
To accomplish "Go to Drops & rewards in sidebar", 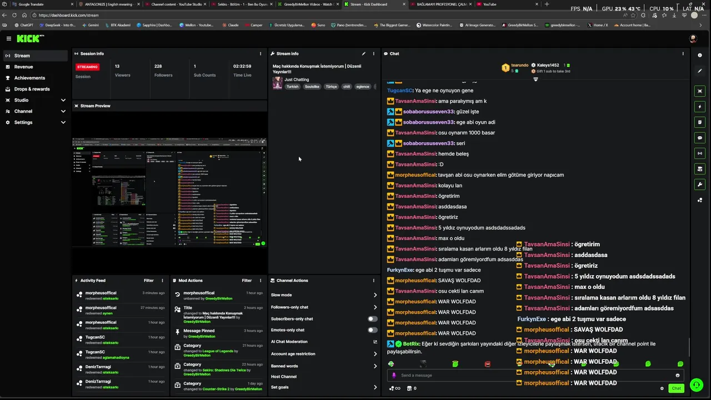I will [x=36, y=89].
